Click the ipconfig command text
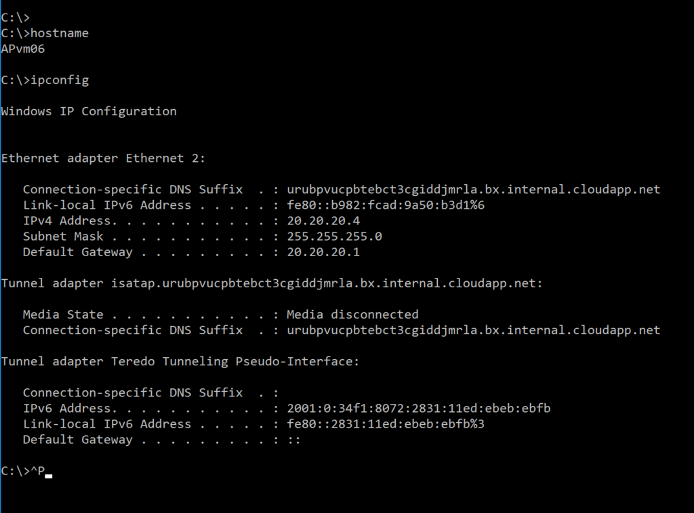Screen dimensions: 694x513 [x=60, y=80]
